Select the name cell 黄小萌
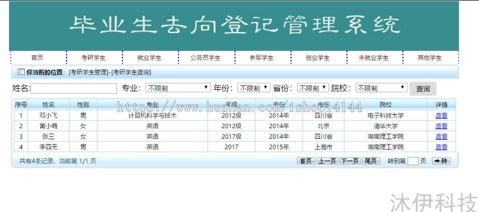479x212 pixels. tap(48, 126)
